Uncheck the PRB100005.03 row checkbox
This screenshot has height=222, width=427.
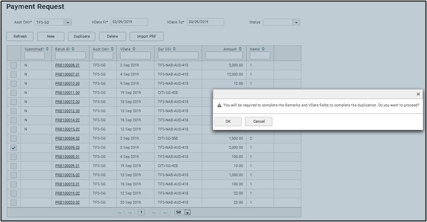tap(14, 148)
